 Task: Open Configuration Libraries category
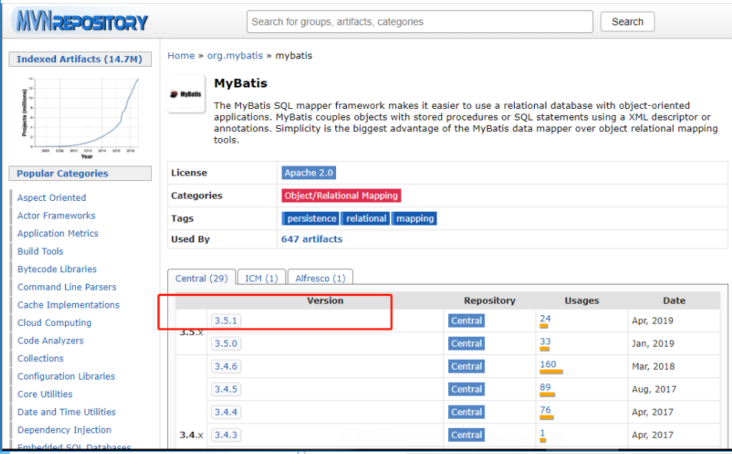coord(66,376)
